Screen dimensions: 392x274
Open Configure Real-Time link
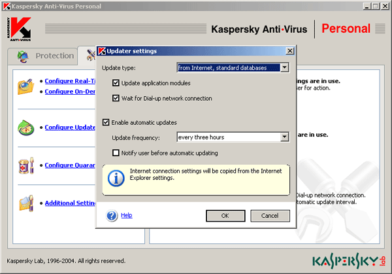click(70, 81)
